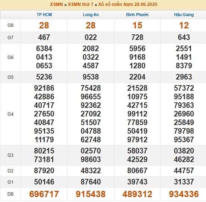The height and width of the screenshot is (202, 206).
Task: Click G3 number 80215
Action: click(x=44, y=151)
